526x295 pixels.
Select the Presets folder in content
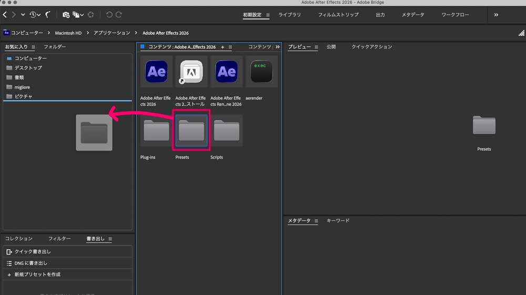(x=191, y=131)
